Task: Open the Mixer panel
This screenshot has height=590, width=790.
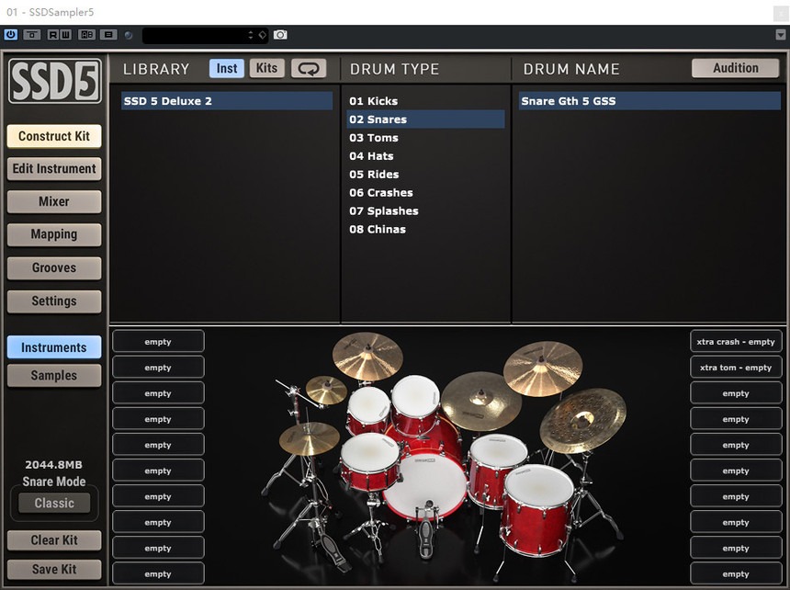Action: tap(53, 201)
